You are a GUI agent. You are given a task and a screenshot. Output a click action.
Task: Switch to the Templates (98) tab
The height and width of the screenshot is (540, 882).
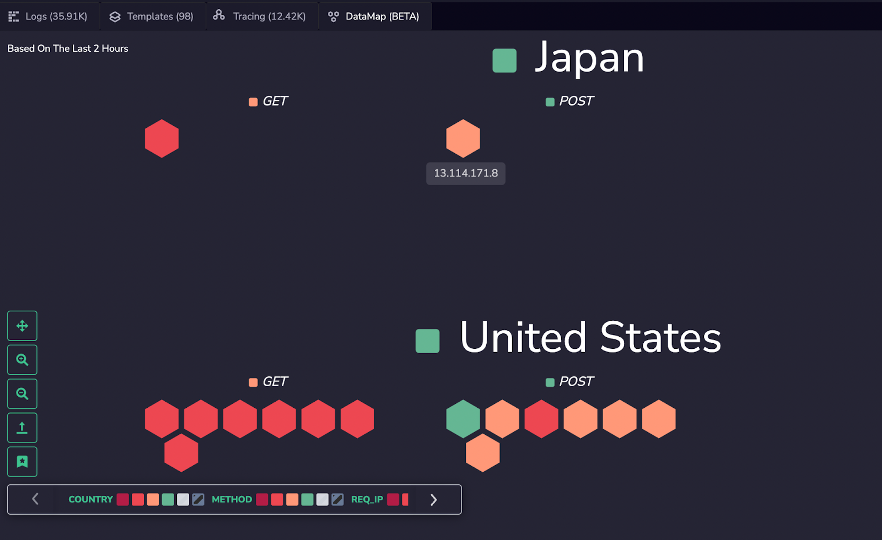[152, 17]
